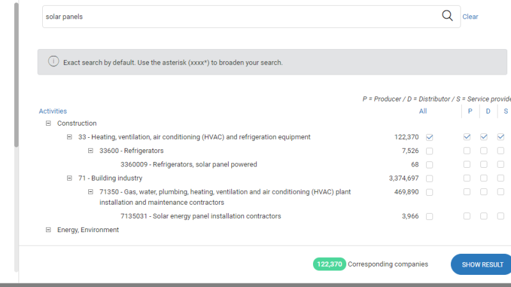Image resolution: width=511 pixels, height=287 pixels.
Task: Collapse the Construction category
Action: [49, 123]
